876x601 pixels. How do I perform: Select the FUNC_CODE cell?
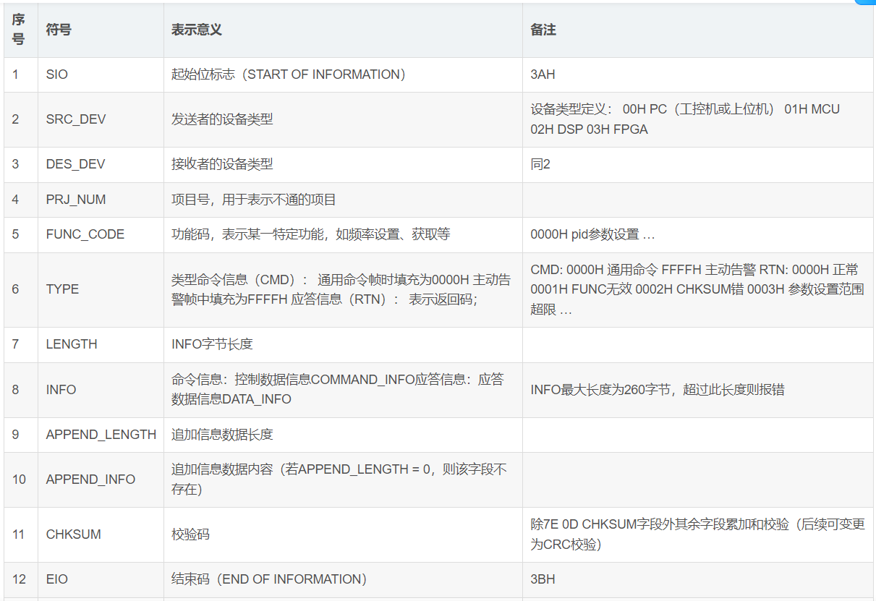pyautogui.click(x=85, y=234)
